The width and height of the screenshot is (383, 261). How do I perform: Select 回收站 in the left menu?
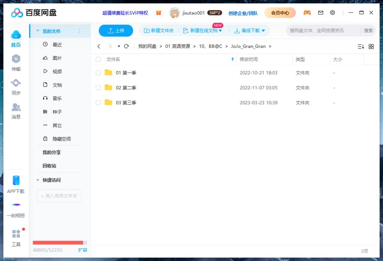coord(49,166)
